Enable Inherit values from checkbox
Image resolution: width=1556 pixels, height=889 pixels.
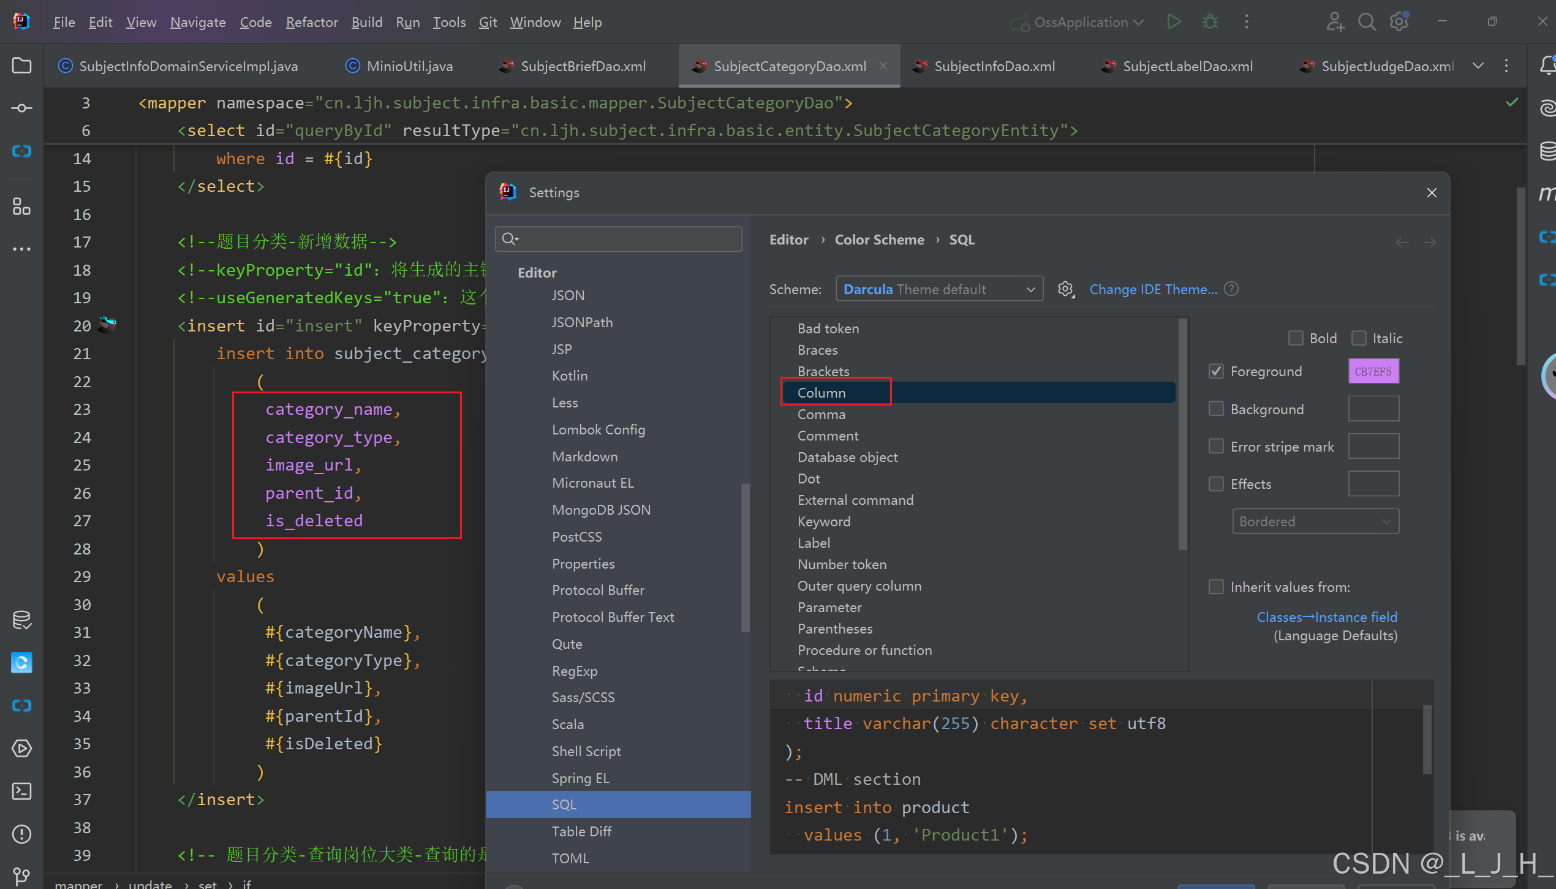pos(1216,587)
